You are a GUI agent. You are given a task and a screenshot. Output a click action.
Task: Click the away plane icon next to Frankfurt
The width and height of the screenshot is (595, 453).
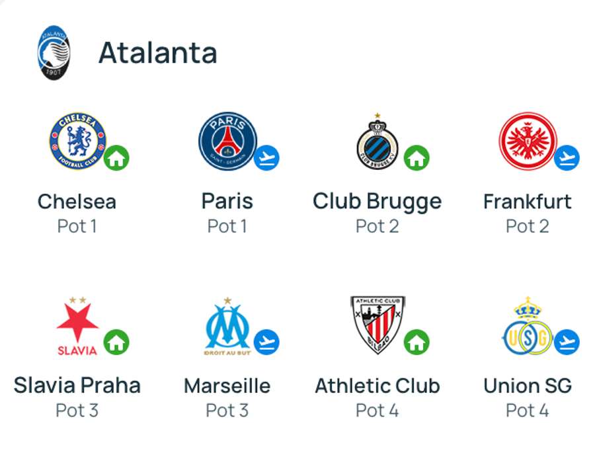(567, 157)
